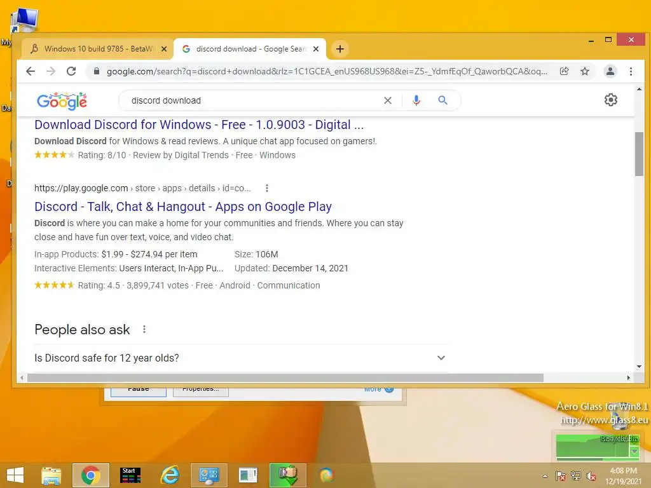Open Chrome's three-dot menu
Screen dimensions: 651x488
click(631, 71)
